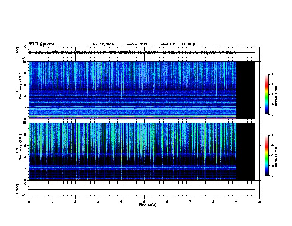Click the ch.1 color bar log(PSD) units label
Screen dimensions: 292x226
pos(276,96)
